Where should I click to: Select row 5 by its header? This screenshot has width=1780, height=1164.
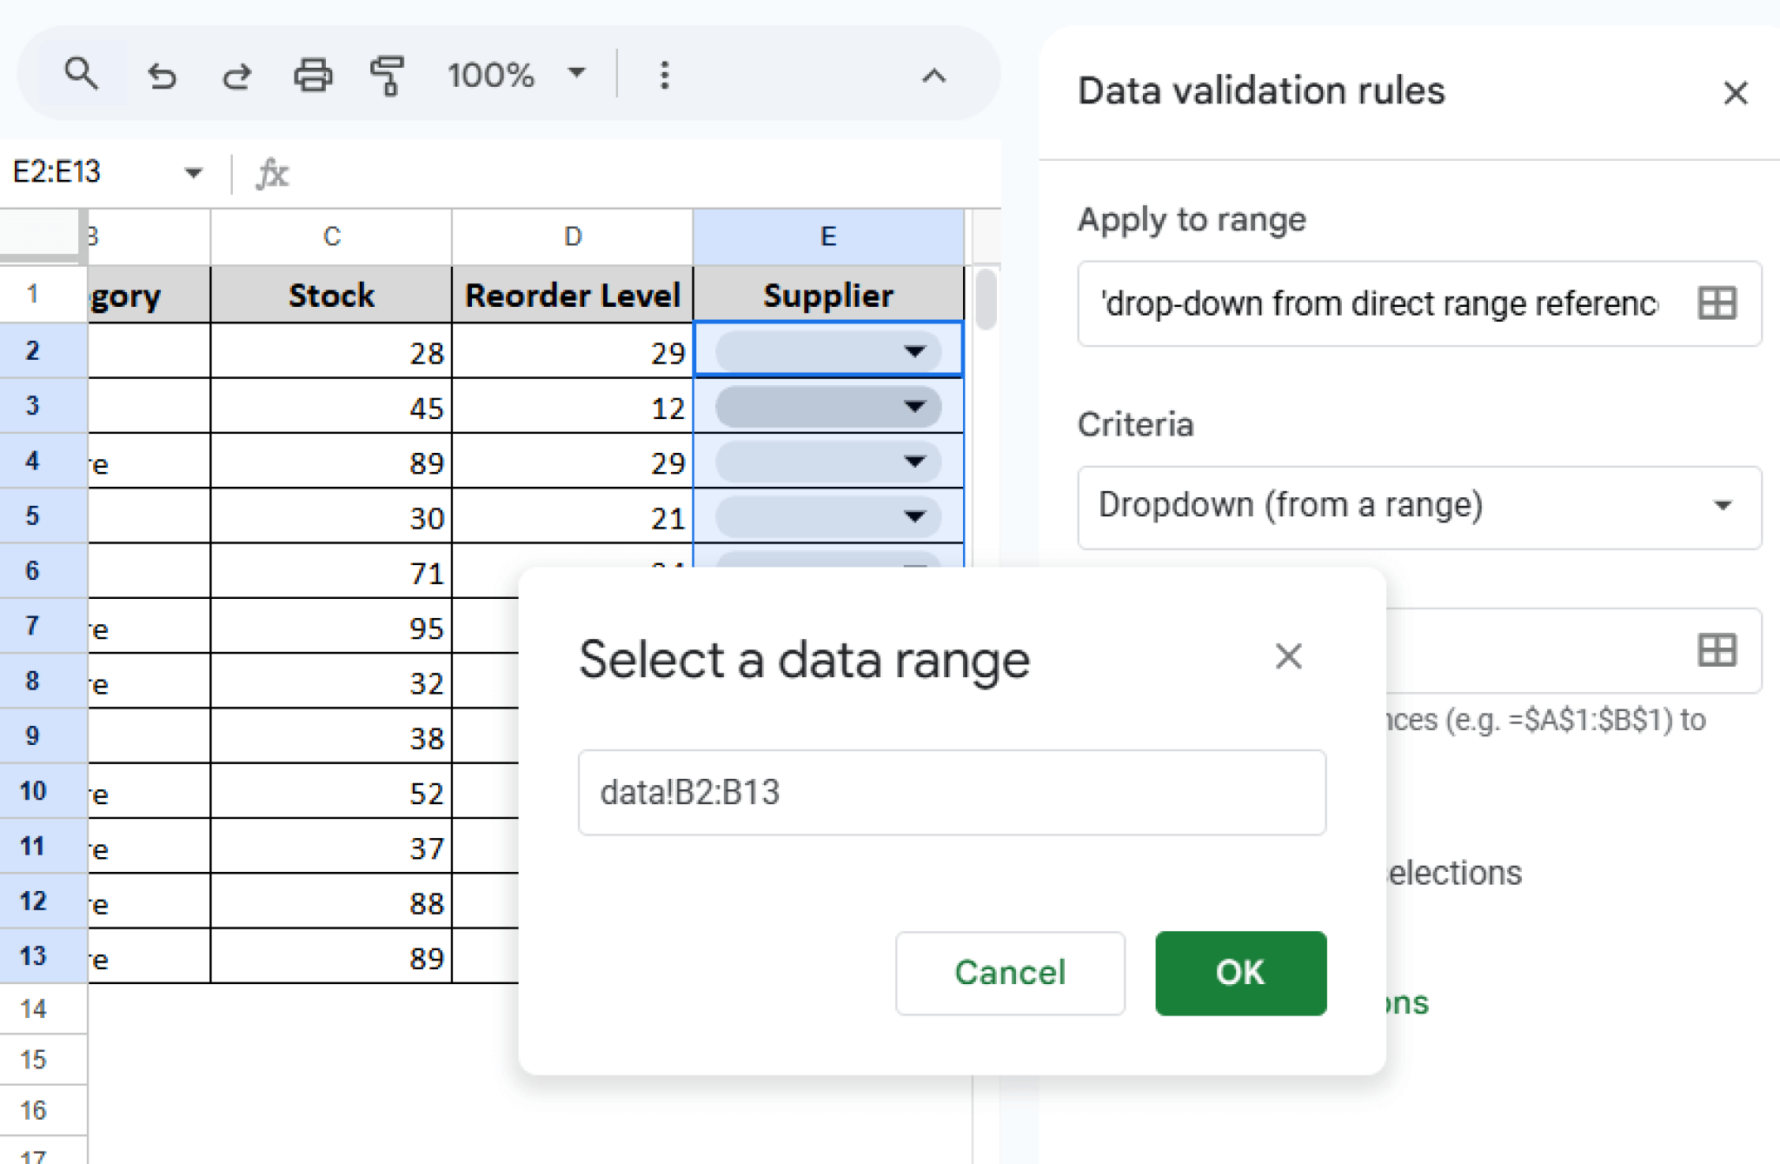tap(33, 516)
